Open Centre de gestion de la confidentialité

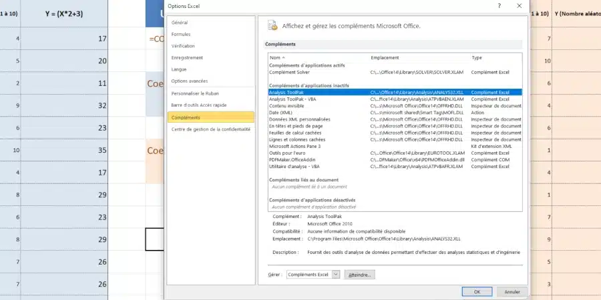click(211, 129)
